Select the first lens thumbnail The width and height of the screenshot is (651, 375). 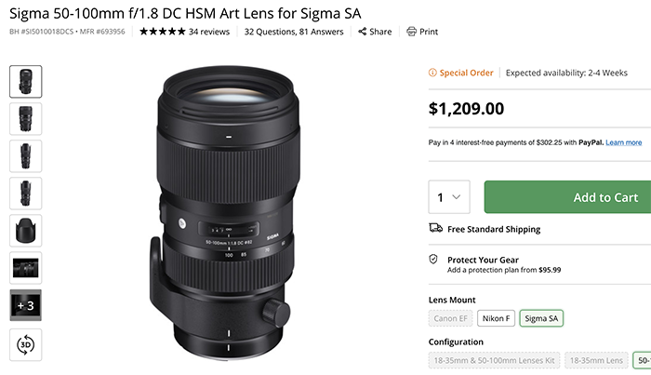(26, 81)
